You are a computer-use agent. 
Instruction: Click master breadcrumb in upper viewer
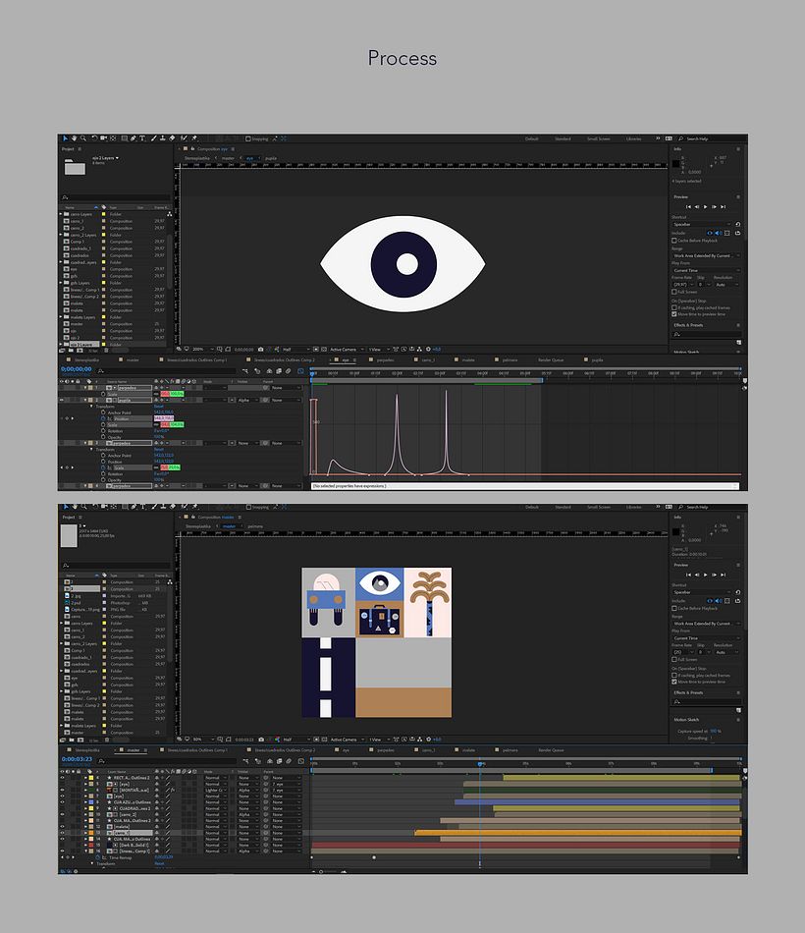228,158
